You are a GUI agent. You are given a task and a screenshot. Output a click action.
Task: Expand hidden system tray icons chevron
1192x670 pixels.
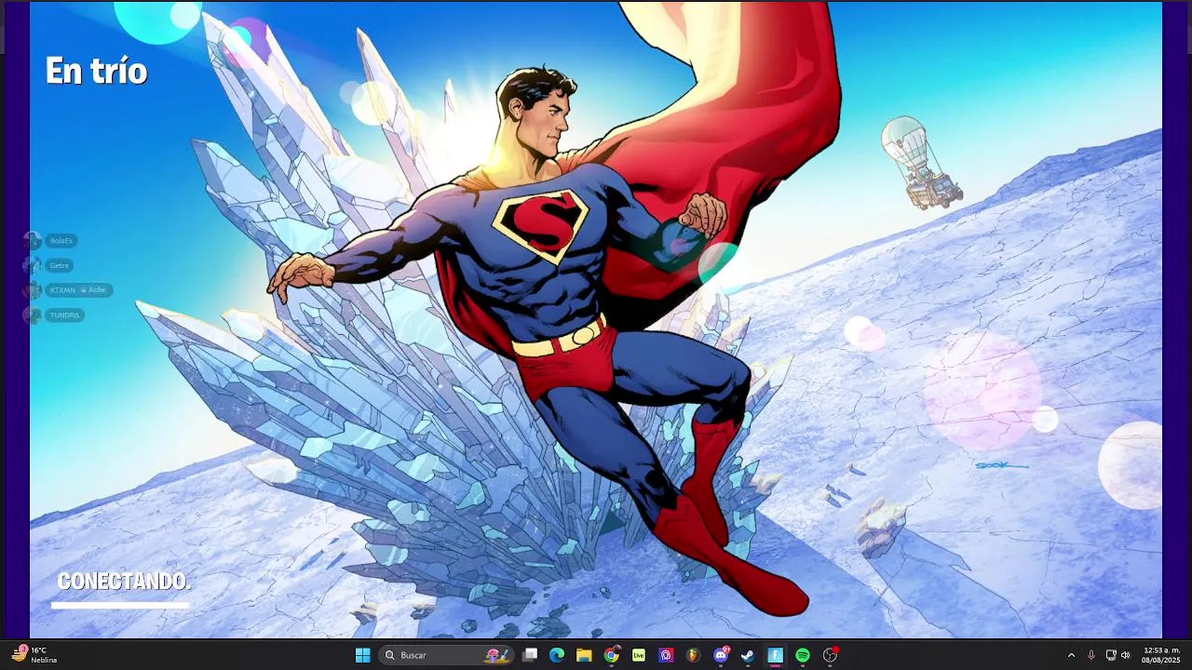(x=1071, y=655)
